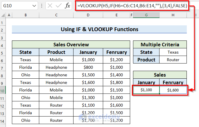The image size is (199, 127).
Task: Select the Using IF & VLOOKUP Functions title
Action: (x=99, y=29)
